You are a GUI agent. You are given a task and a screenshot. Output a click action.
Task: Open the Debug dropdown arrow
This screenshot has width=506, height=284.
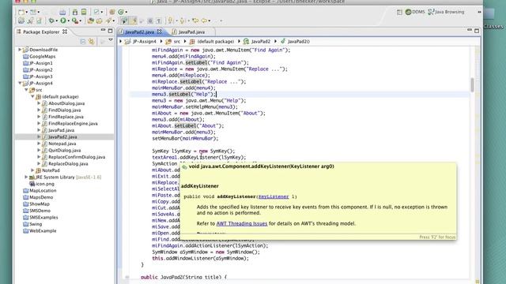pos(56,21)
